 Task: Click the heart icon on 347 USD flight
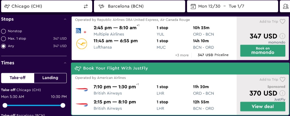click(x=282, y=22)
